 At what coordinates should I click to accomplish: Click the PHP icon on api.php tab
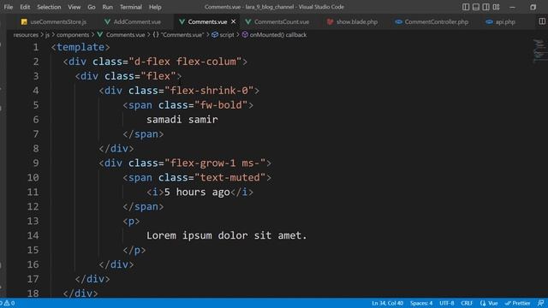coord(489,21)
